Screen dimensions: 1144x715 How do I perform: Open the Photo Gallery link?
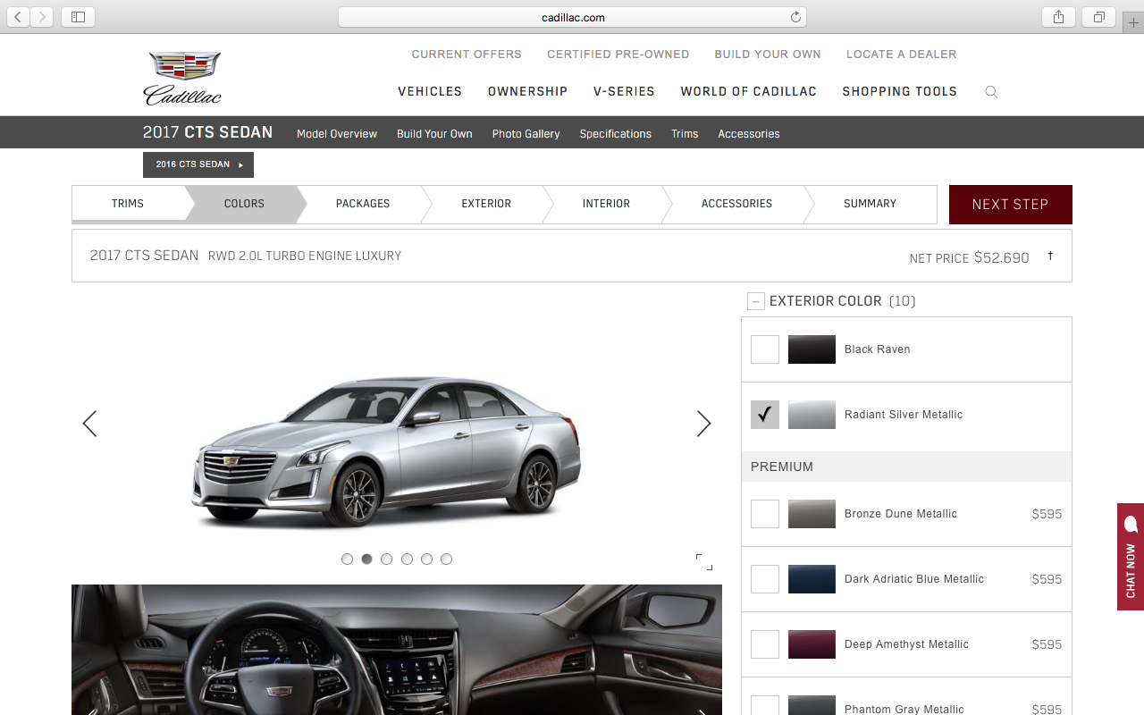(x=526, y=134)
